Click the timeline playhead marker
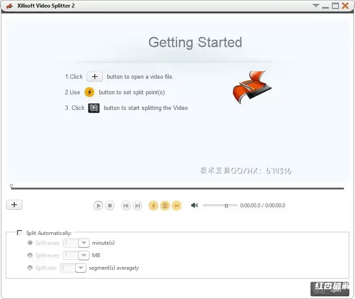Screen dimensions: 355x299 click(x=11, y=186)
